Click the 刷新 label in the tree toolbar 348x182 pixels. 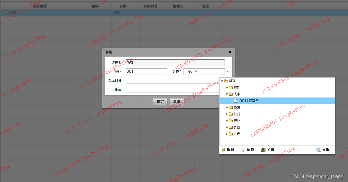pyautogui.click(x=230, y=150)
